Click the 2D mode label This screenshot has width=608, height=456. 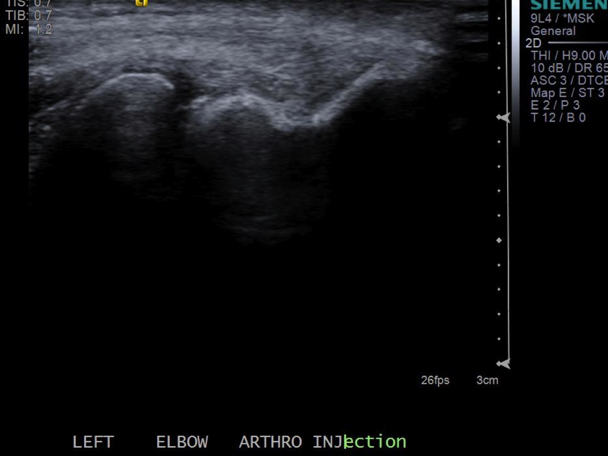(x=533, y=43)
